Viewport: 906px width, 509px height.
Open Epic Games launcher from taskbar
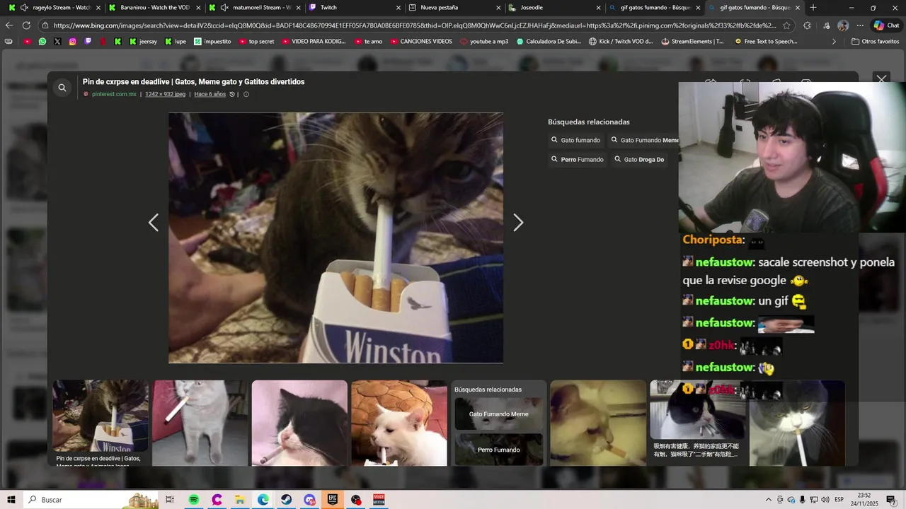(x=333, y=500)
